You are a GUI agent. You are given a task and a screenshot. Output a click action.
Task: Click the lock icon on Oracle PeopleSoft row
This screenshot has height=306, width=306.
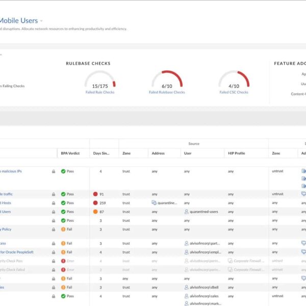click(54, 252)
